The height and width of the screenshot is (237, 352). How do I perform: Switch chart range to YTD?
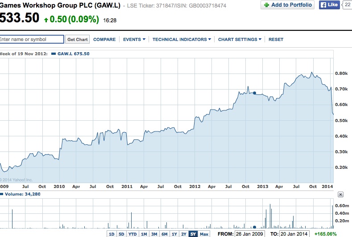[133, 234]
